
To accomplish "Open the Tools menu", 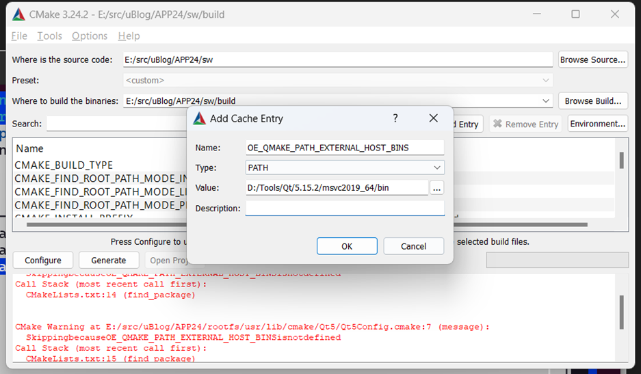I will [x=49, y=36].
